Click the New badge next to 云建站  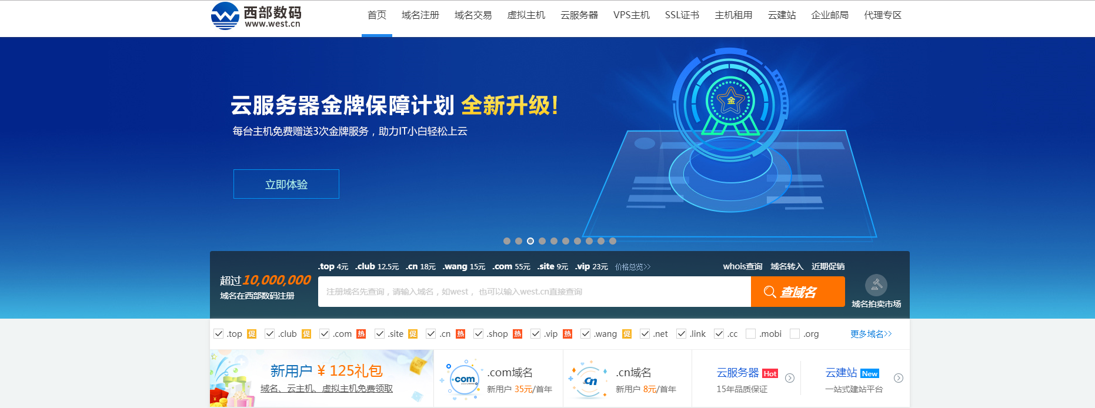[869, 373]
